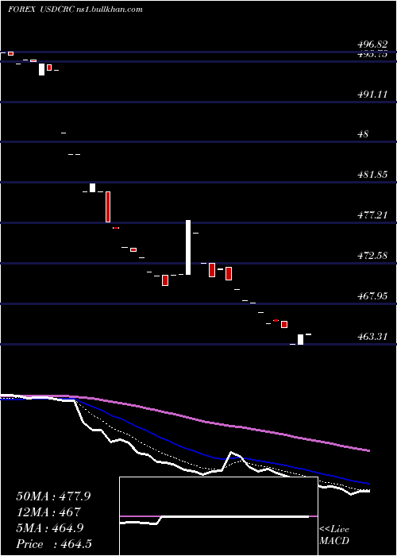Select the 496.82 price level label
397x556 pixels.
pos(372,44)
